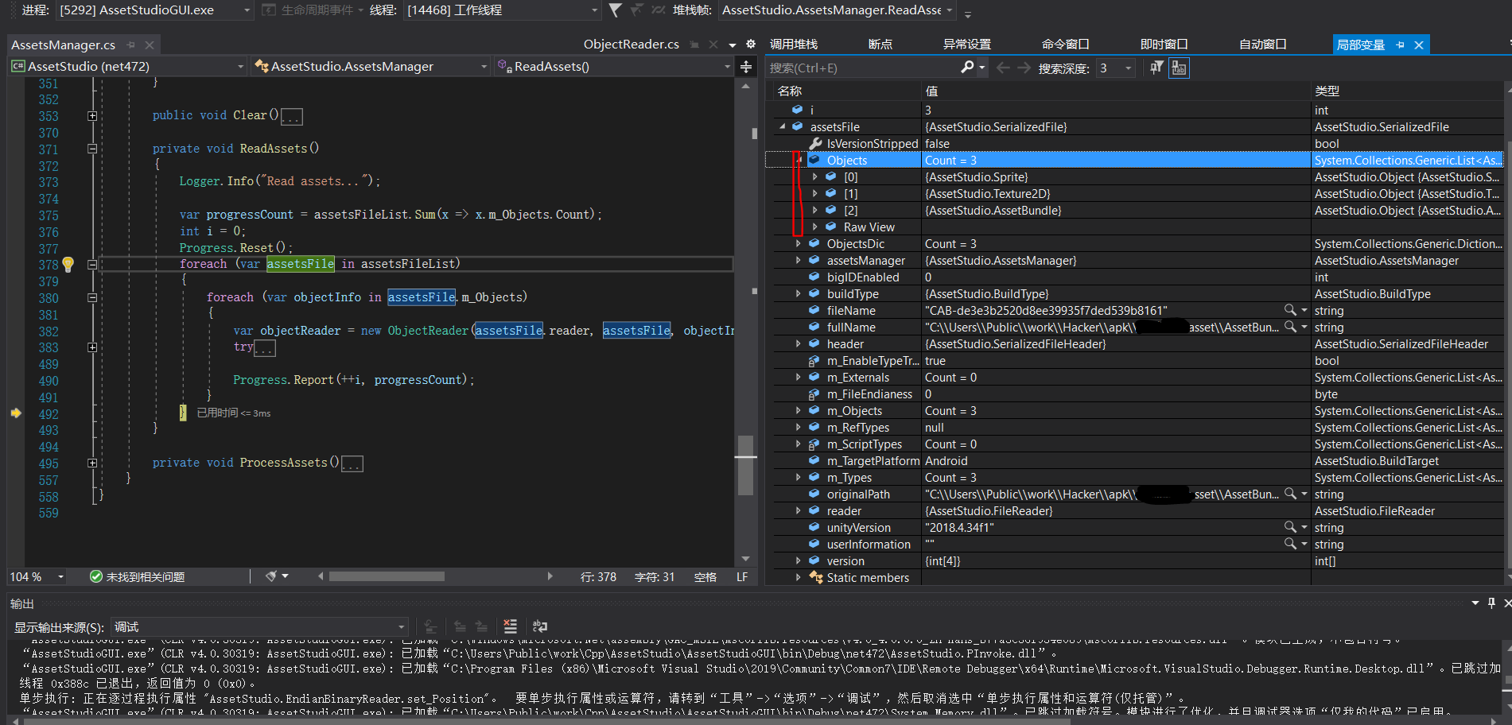Open text visualizer for fileName value
1512x725 pixels.
point(1289,310)
